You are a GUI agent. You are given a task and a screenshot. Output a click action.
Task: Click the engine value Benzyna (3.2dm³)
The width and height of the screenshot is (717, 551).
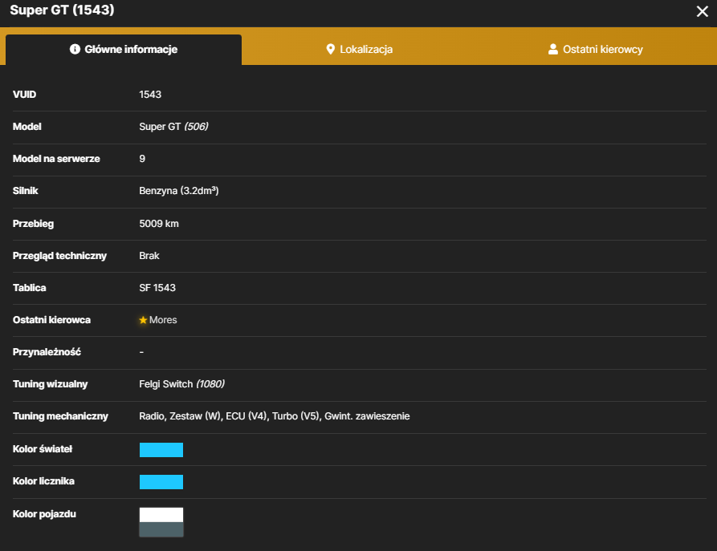[x=179, y=191]
